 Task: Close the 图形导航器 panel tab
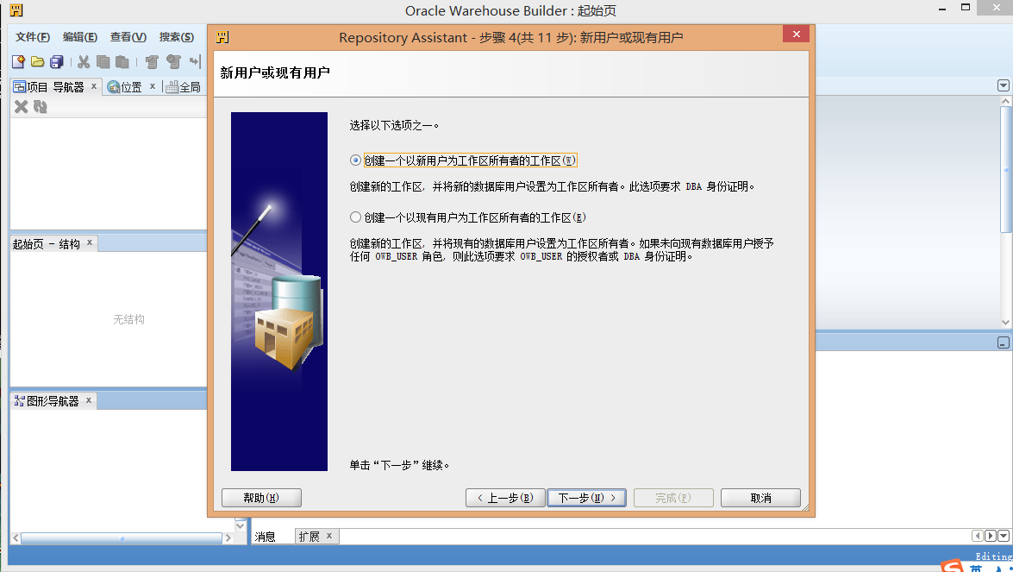89,400
